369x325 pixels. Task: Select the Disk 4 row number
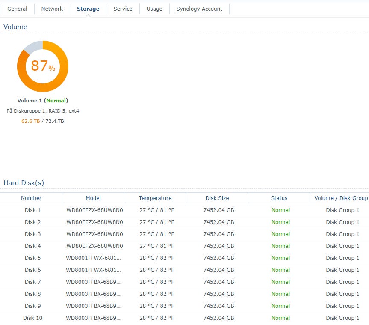[x=33, y=246]
